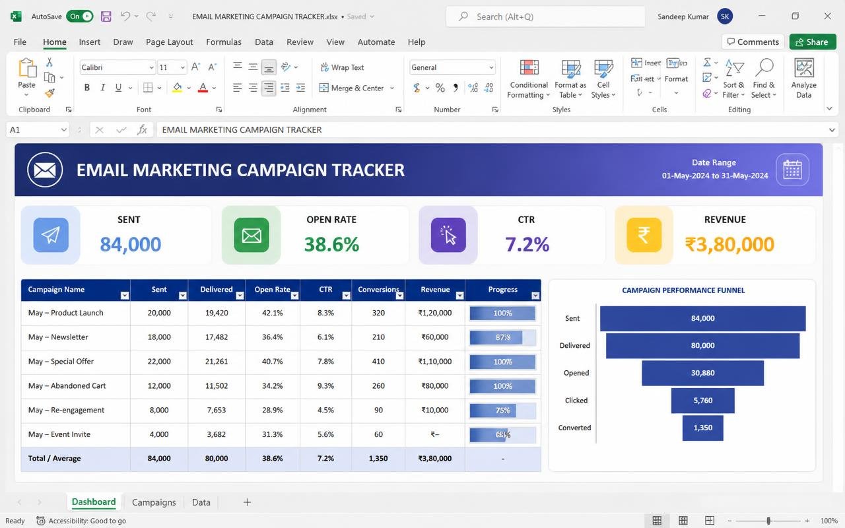
Task: Click Analyze Data button
Action: pos(803,79)
